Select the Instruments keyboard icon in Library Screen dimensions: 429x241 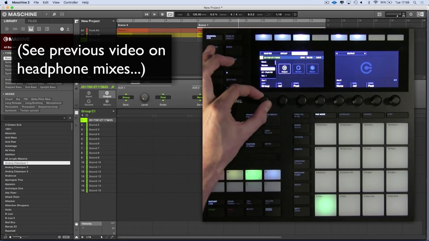tap(31, 29)
